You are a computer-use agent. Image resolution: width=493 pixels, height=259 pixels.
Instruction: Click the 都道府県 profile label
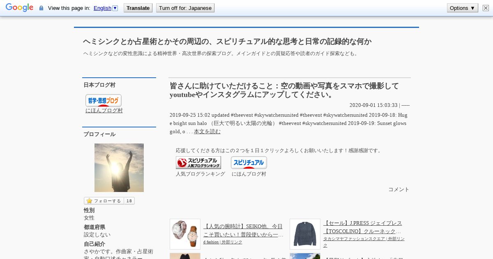tap(94, 227)
